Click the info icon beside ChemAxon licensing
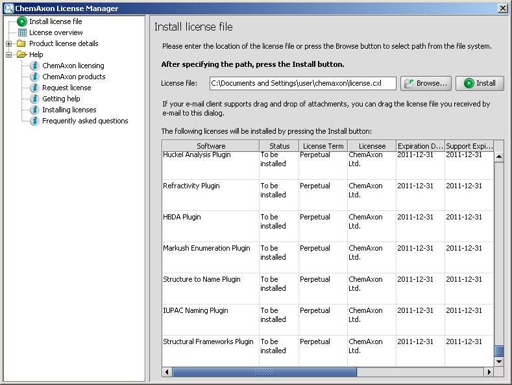This screenshot has height=385, width=512. [x=35, y=66]
